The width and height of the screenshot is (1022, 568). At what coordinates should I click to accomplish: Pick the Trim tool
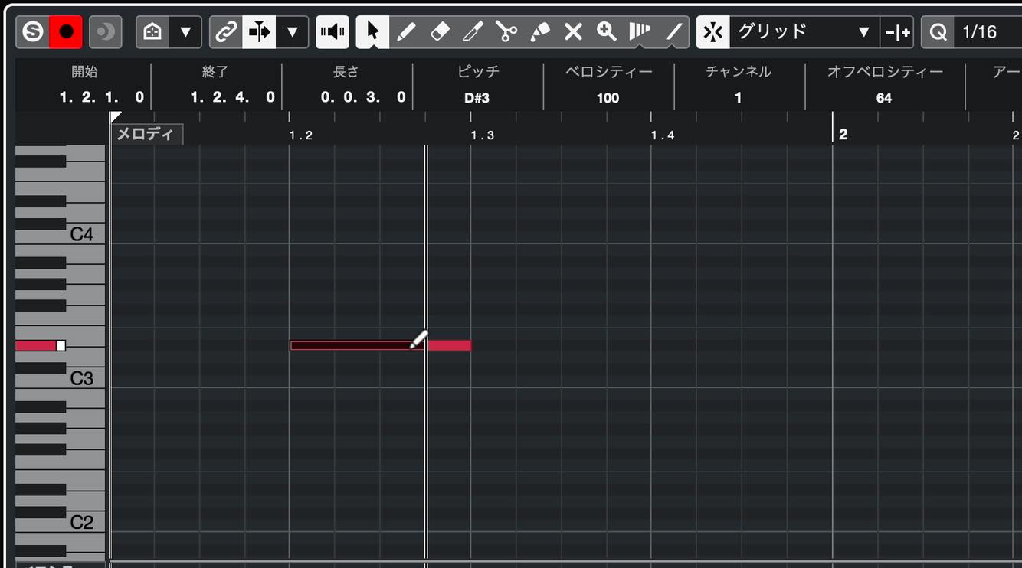pyautogui.click(x=473, y=32)
